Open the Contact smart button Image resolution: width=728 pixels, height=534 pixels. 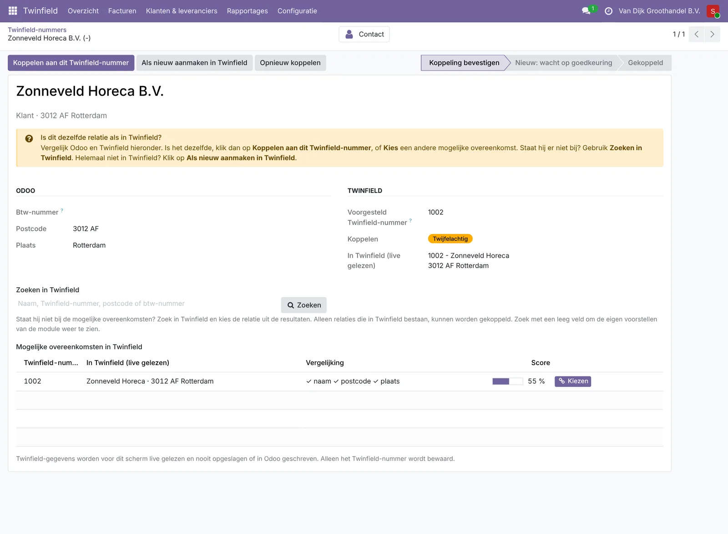[364, 34]
